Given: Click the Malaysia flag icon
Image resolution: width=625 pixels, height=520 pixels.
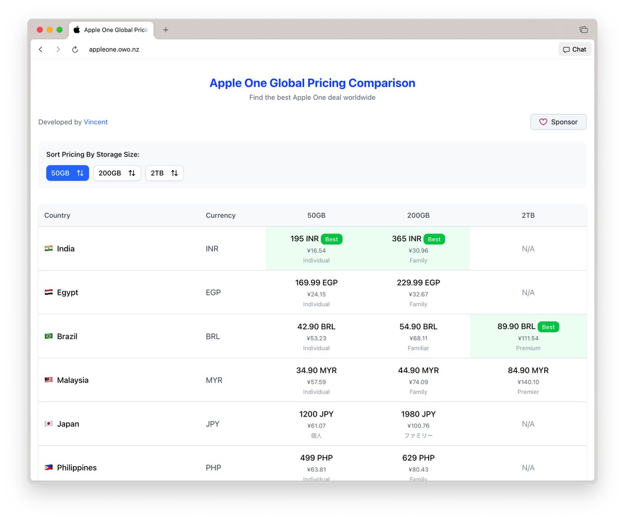Looking at the screenshot, I should tap(48, 380).
